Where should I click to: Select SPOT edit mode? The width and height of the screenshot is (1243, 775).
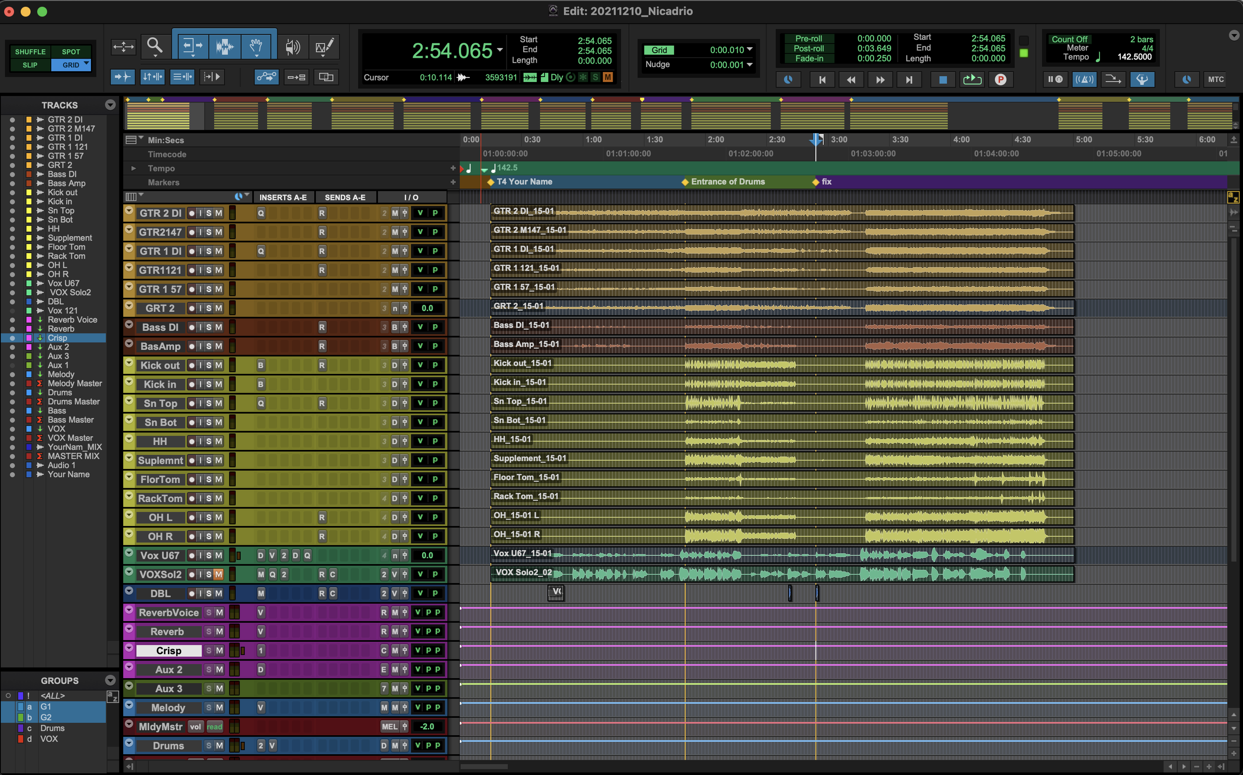coord(71,52)
